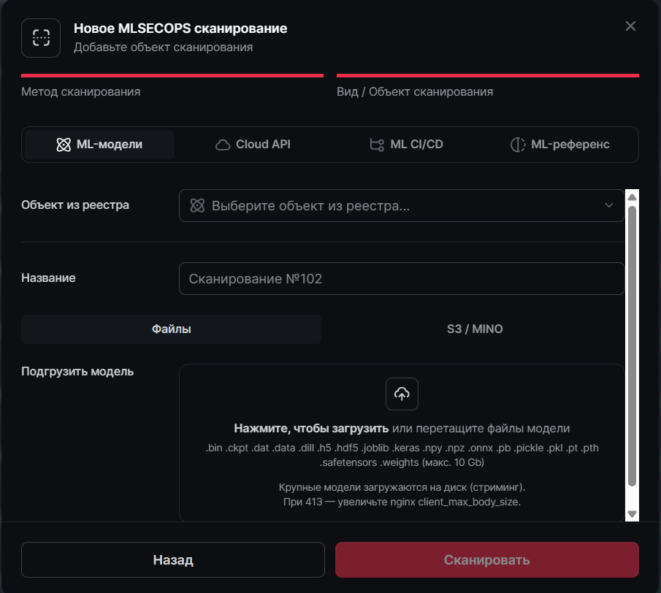
Task: Click the 'Вид / Объект сканирования' step label
Action: tap(415, 92)
